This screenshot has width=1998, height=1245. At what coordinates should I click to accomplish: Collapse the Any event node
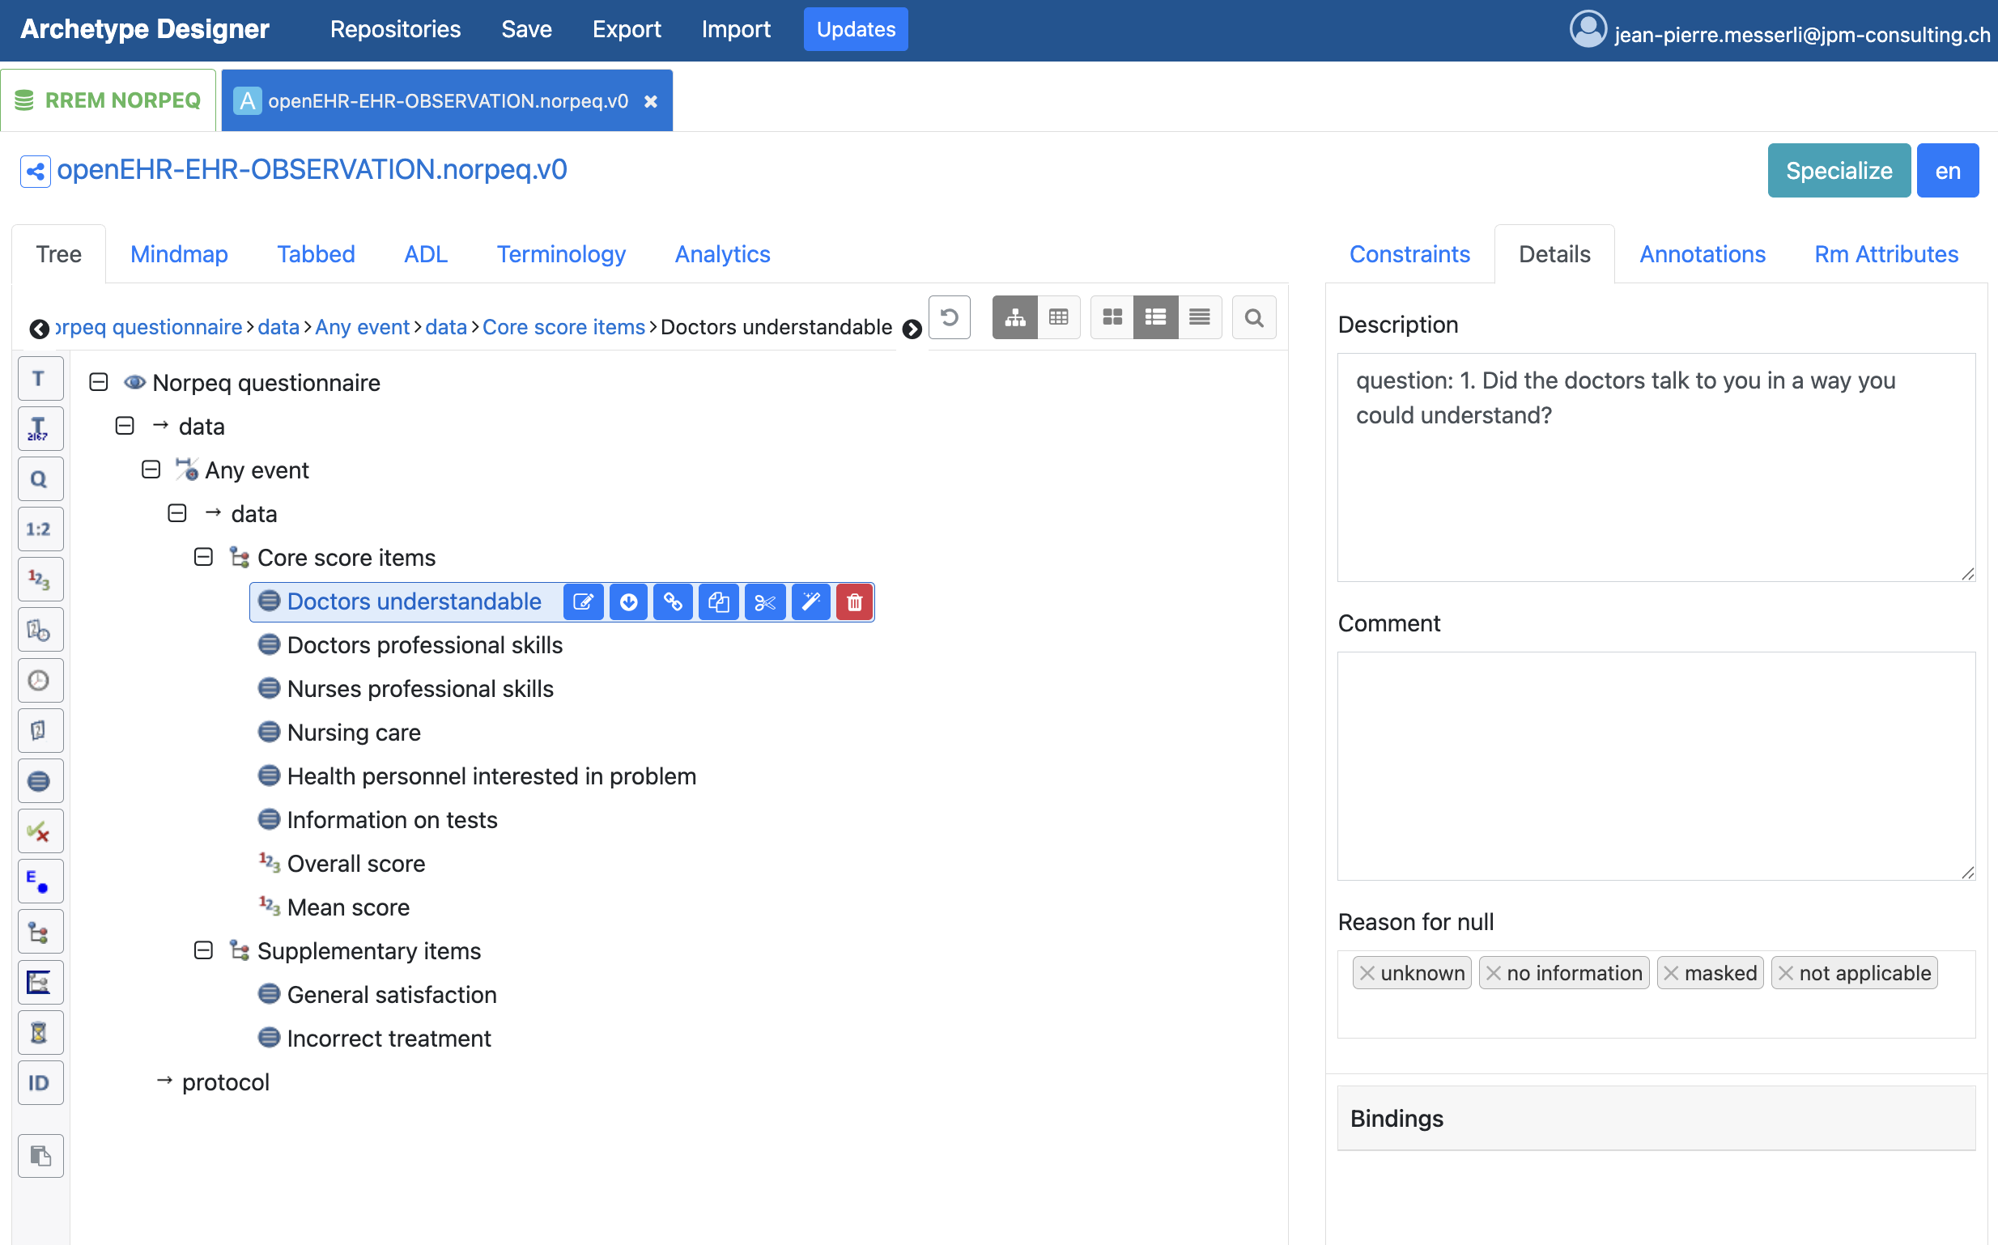pos(151,470)
